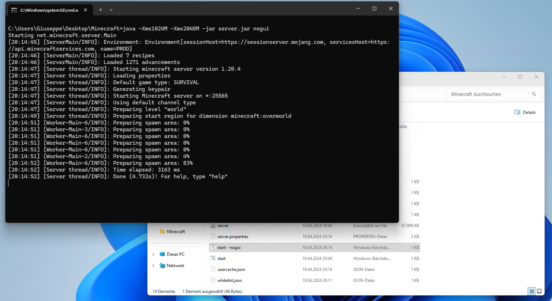Select the Minecraft folder in navigation pane
The image size is (552, 301).
point(176,232)
